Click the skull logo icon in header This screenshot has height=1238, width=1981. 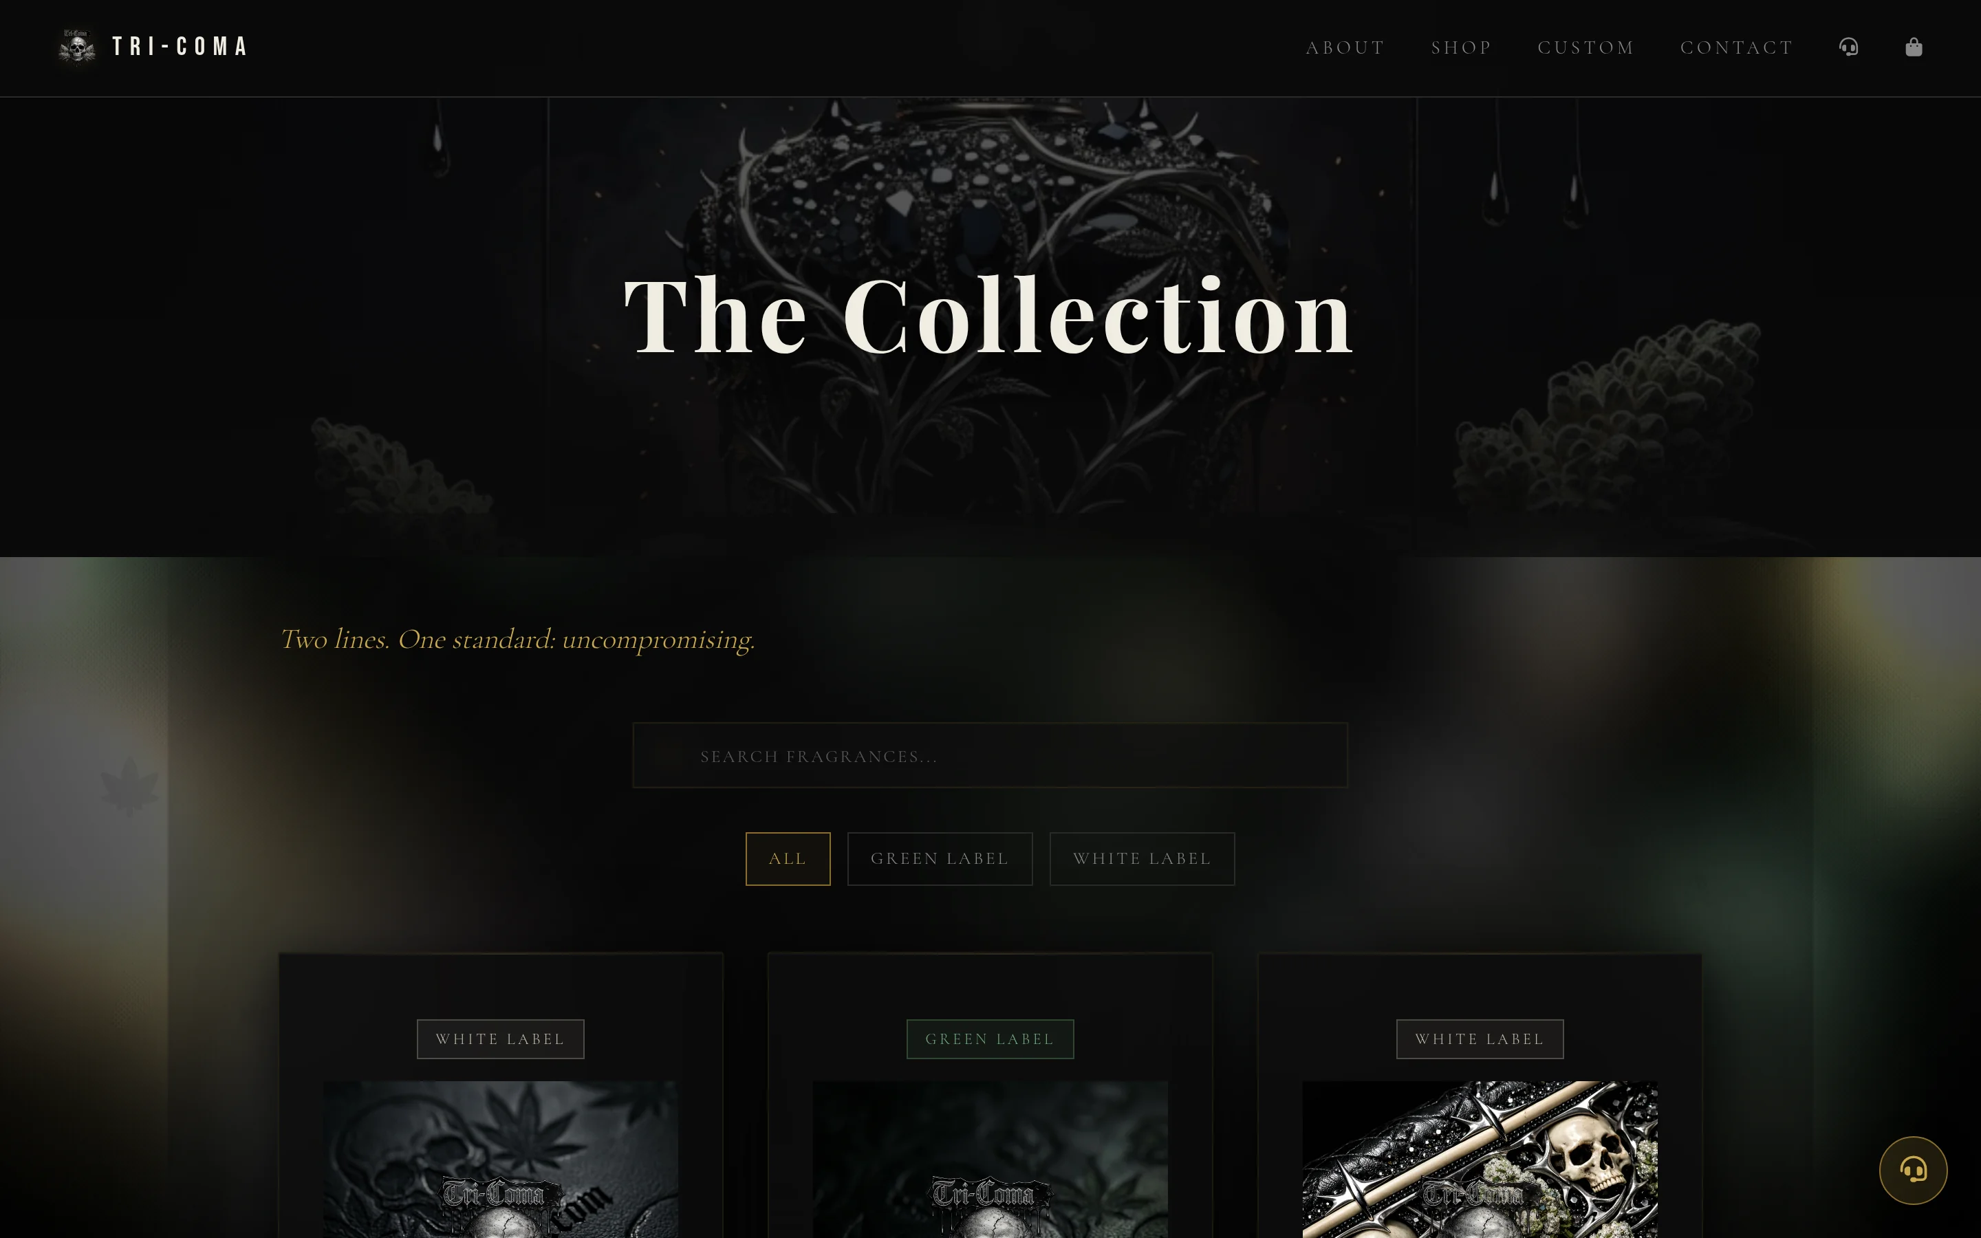pos(77,47)
